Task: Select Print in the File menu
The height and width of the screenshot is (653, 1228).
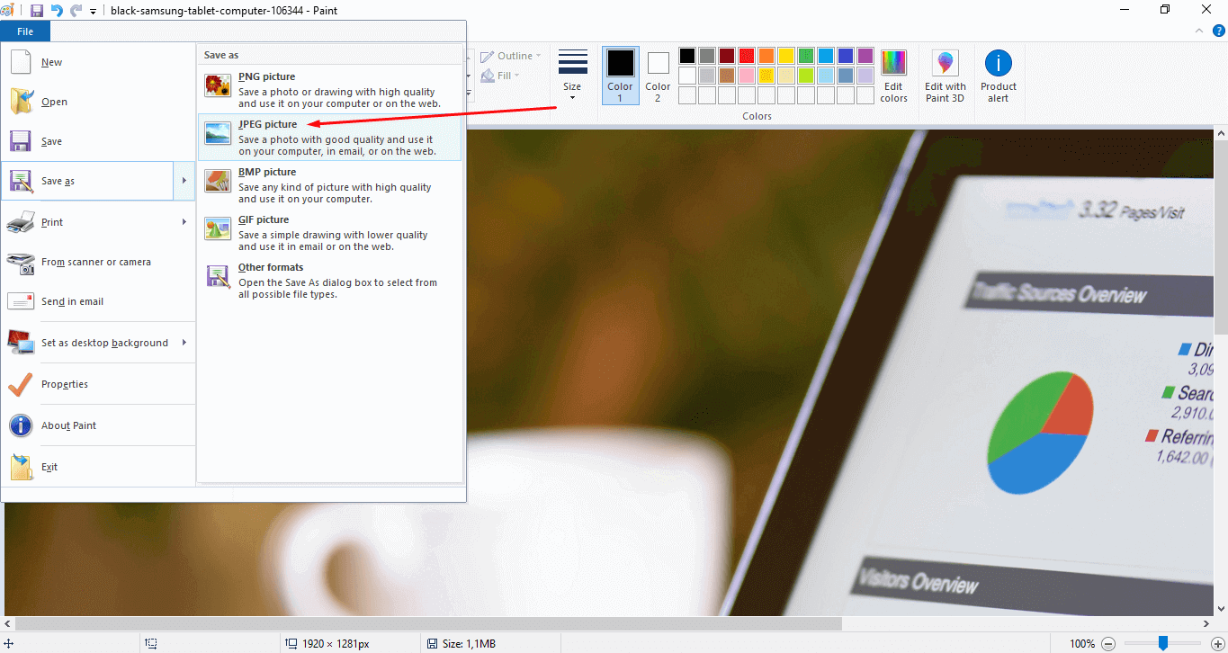Action: (87, 222)
